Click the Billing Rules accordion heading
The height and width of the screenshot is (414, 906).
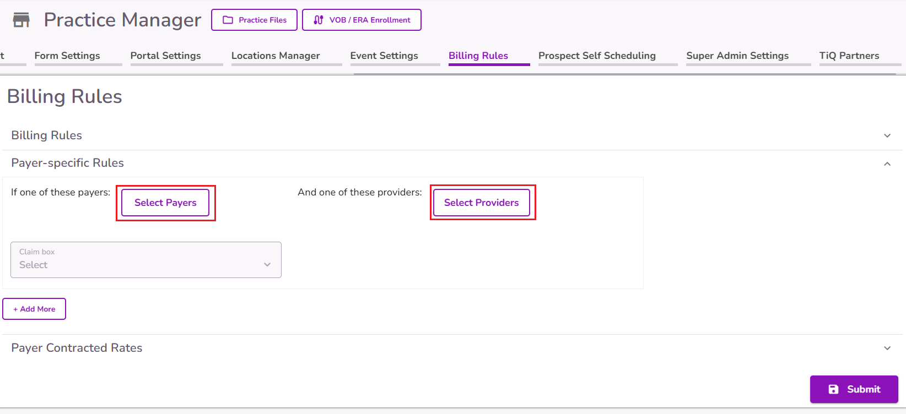[x=46, y=135]
